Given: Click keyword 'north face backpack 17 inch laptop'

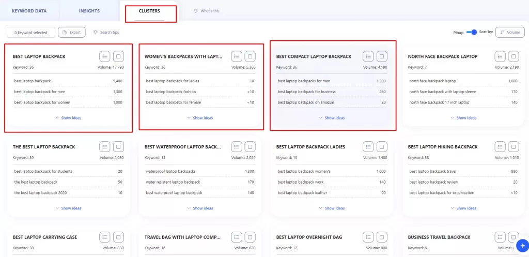Looking at the screenshot, I should (x=439, y=102).
